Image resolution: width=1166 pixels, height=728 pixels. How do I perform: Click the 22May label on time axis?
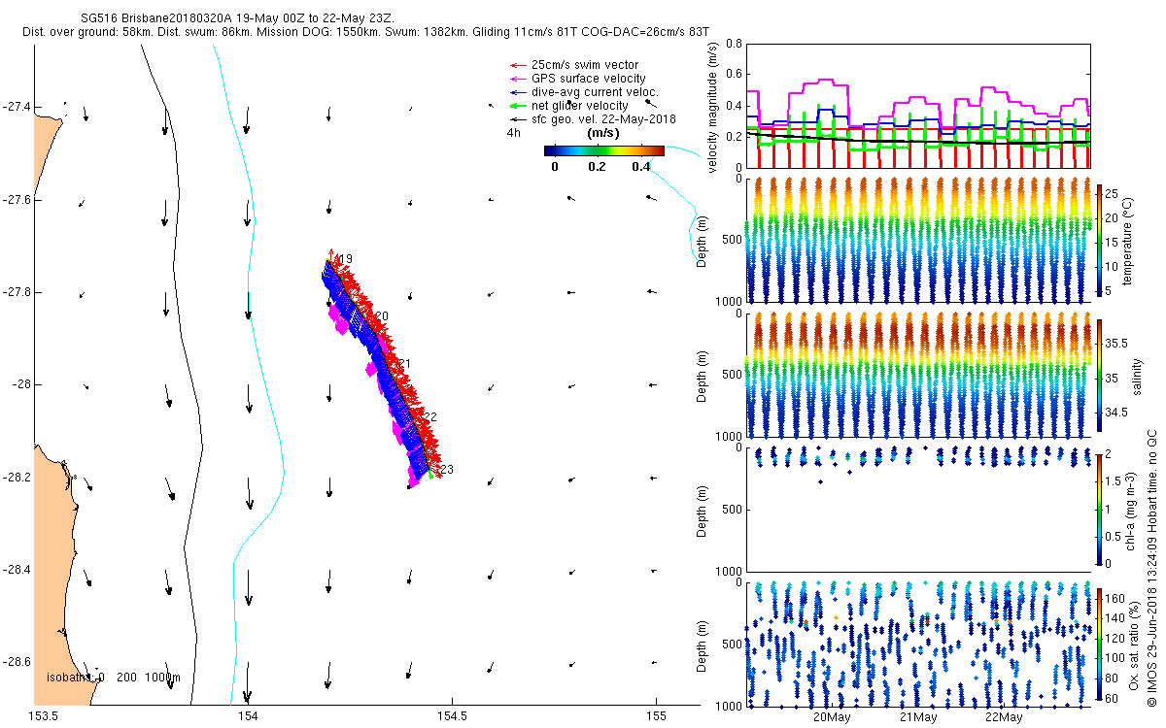[1004, 718]
